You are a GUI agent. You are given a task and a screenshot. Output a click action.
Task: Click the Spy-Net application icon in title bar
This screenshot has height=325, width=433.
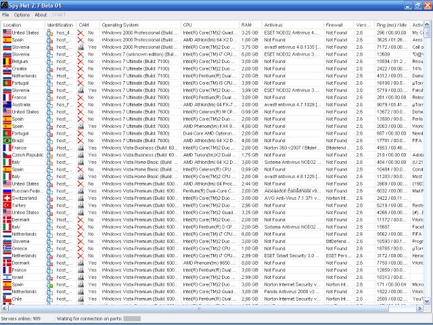pos(4,5)
